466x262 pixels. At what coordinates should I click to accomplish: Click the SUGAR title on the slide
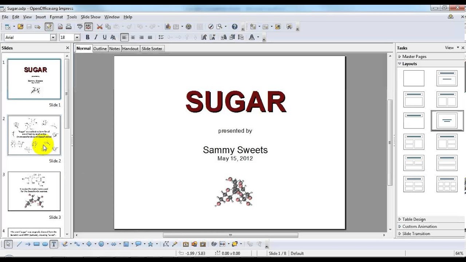click(x=236, y=102)
